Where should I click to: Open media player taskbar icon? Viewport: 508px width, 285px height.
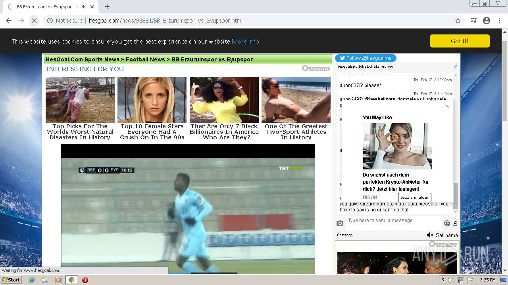pyautogui.click(x=58, y=280)
